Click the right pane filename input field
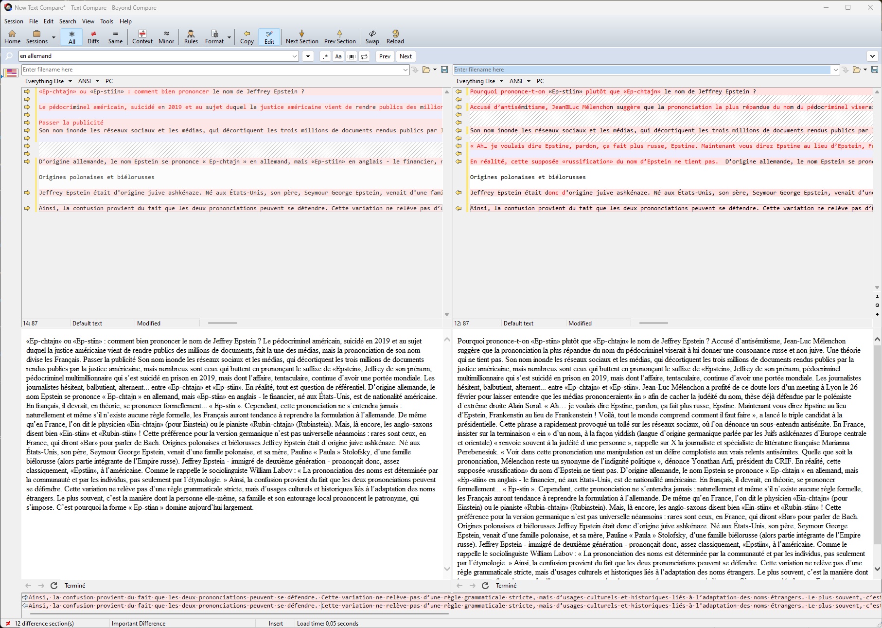Screen dimensions: 882x628 pos(641,70)
